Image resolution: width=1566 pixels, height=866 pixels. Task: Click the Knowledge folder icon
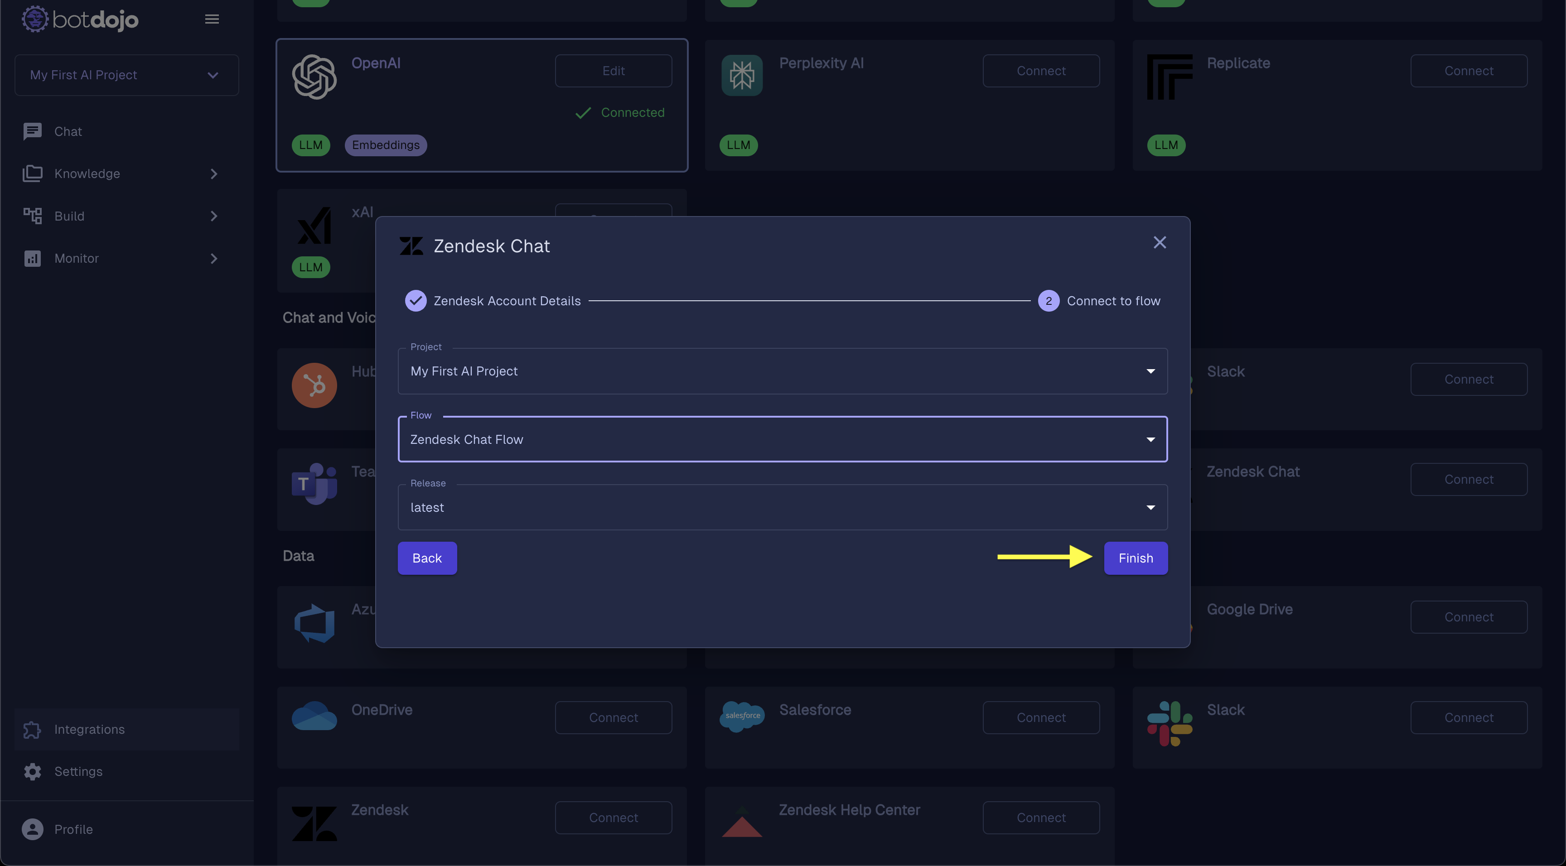[32, 174]
